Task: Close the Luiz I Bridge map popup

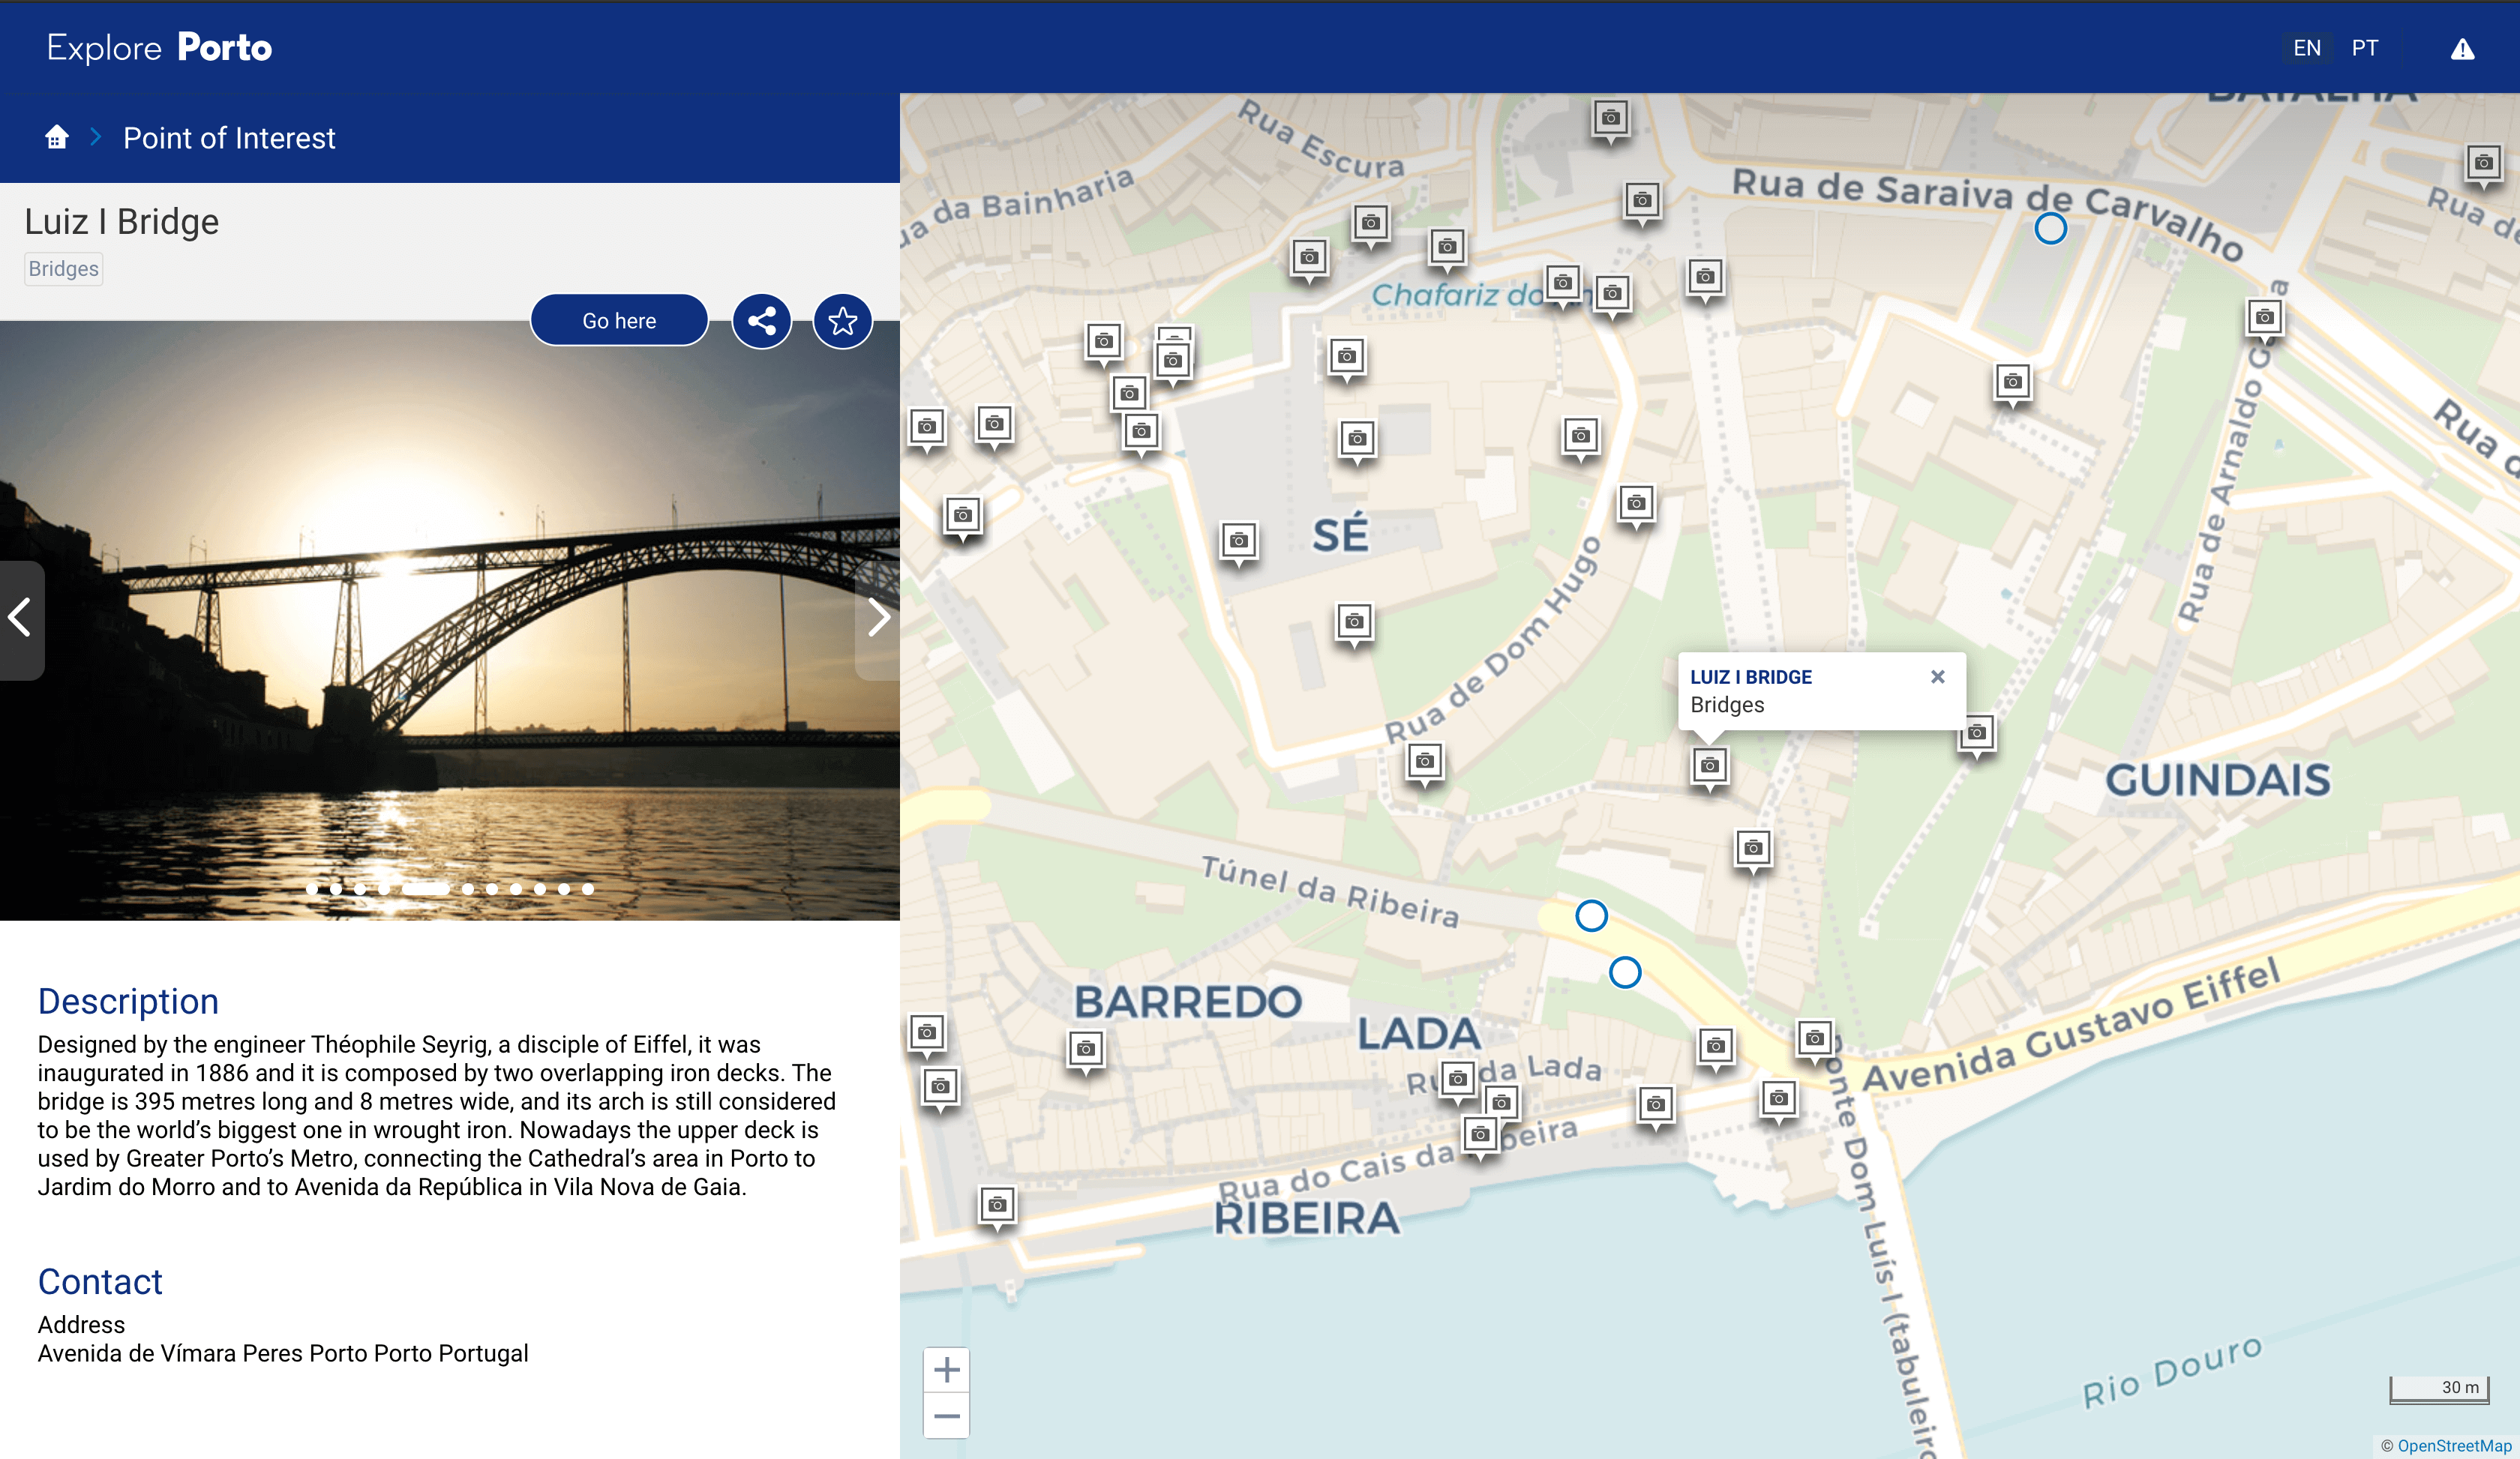Action: click(x=1937, y=676)
